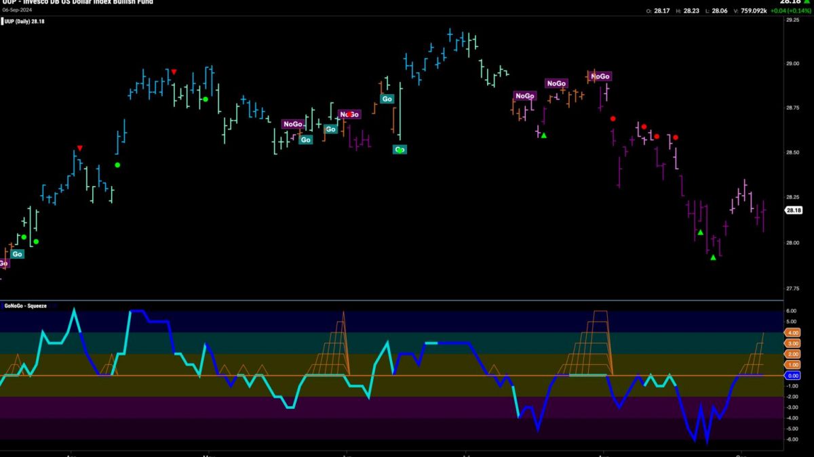This screenshot has height=457, width=814.
Task: Click the green dot beside the 28.50 rally bars
Action: [117, 165]
